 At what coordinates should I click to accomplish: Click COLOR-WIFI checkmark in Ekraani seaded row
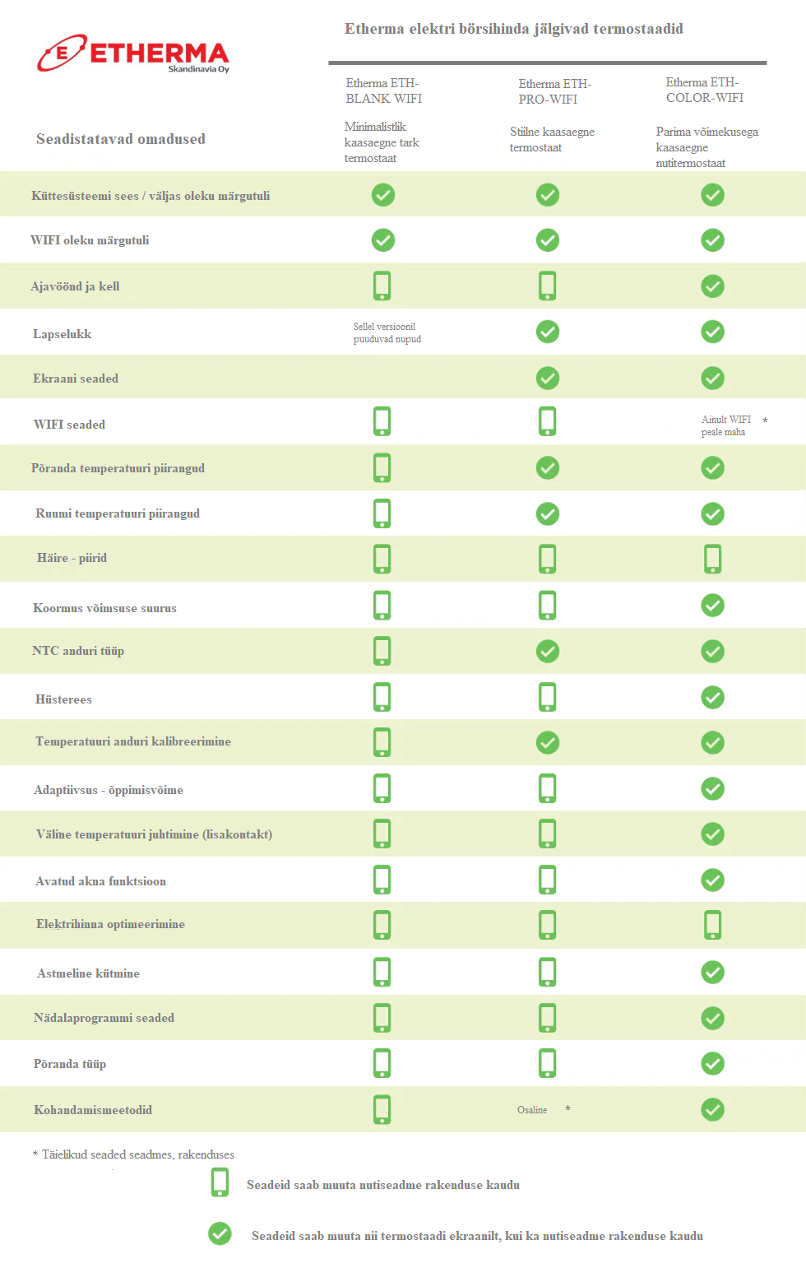(x=713, y=379)
